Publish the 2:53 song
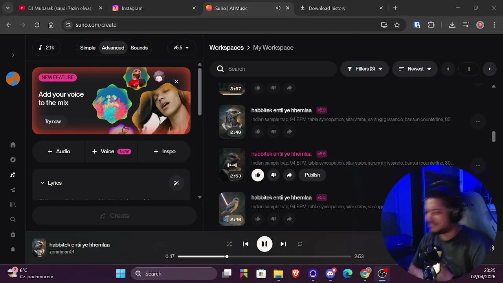Screen dimensions: 503x283 tap(312, 175)
